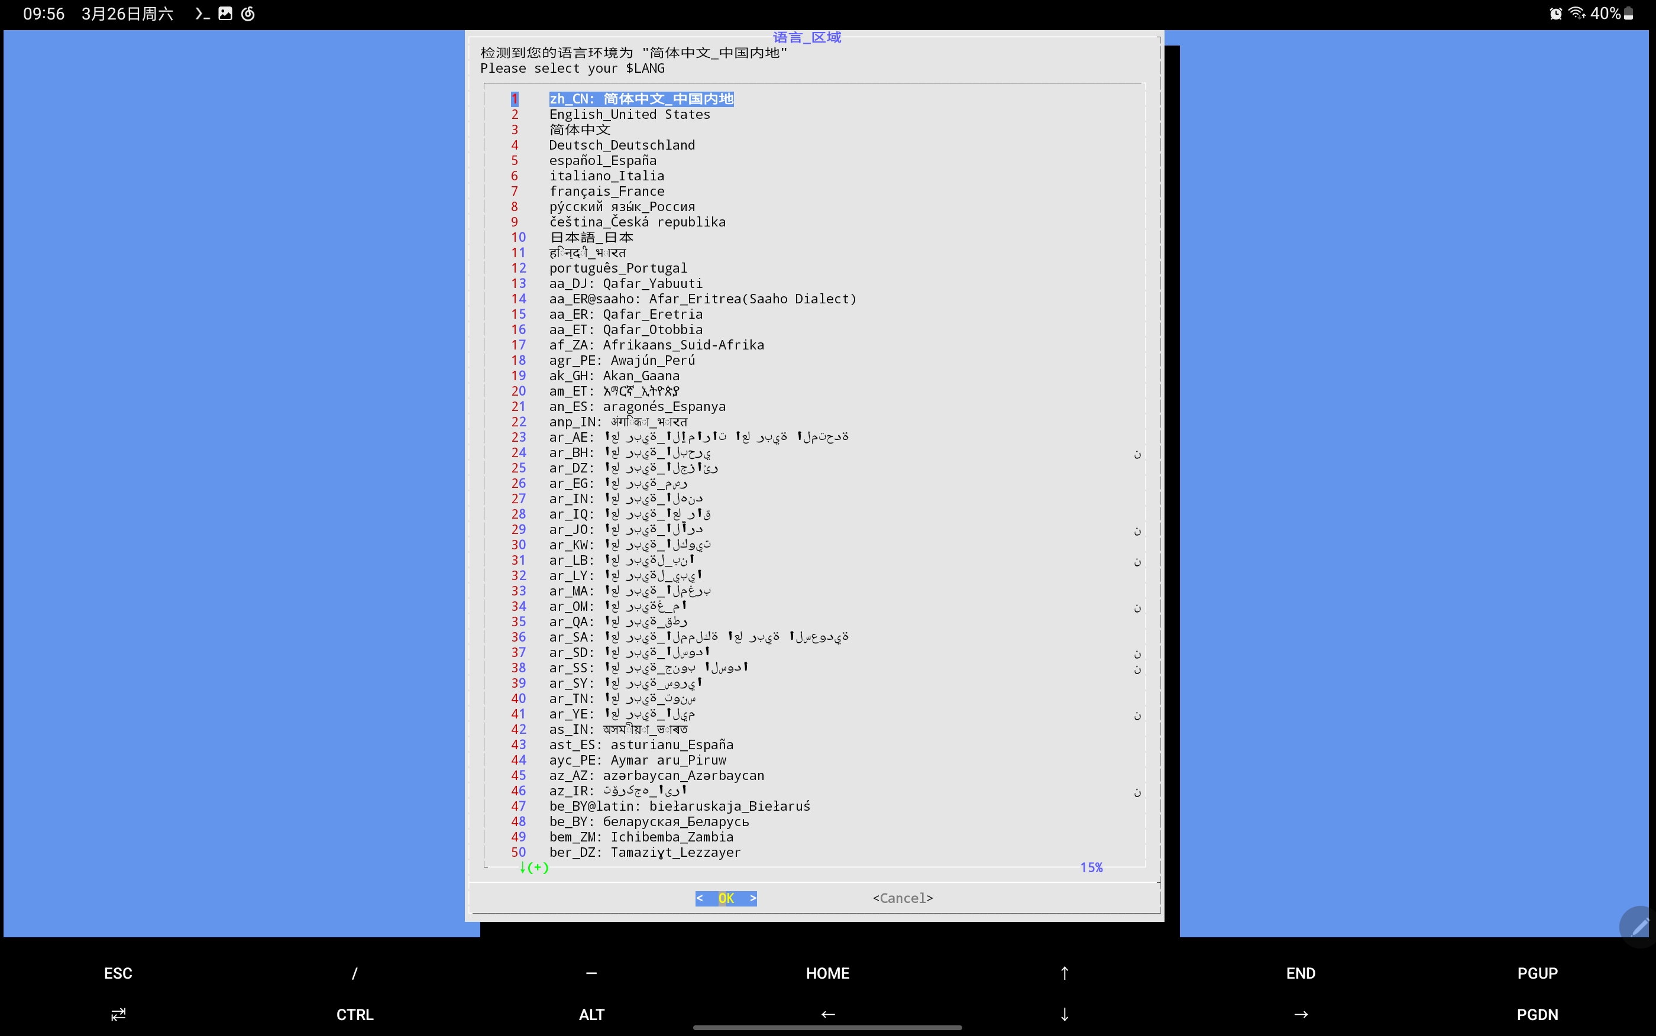Confirm selection with OK button

(726, 898)
